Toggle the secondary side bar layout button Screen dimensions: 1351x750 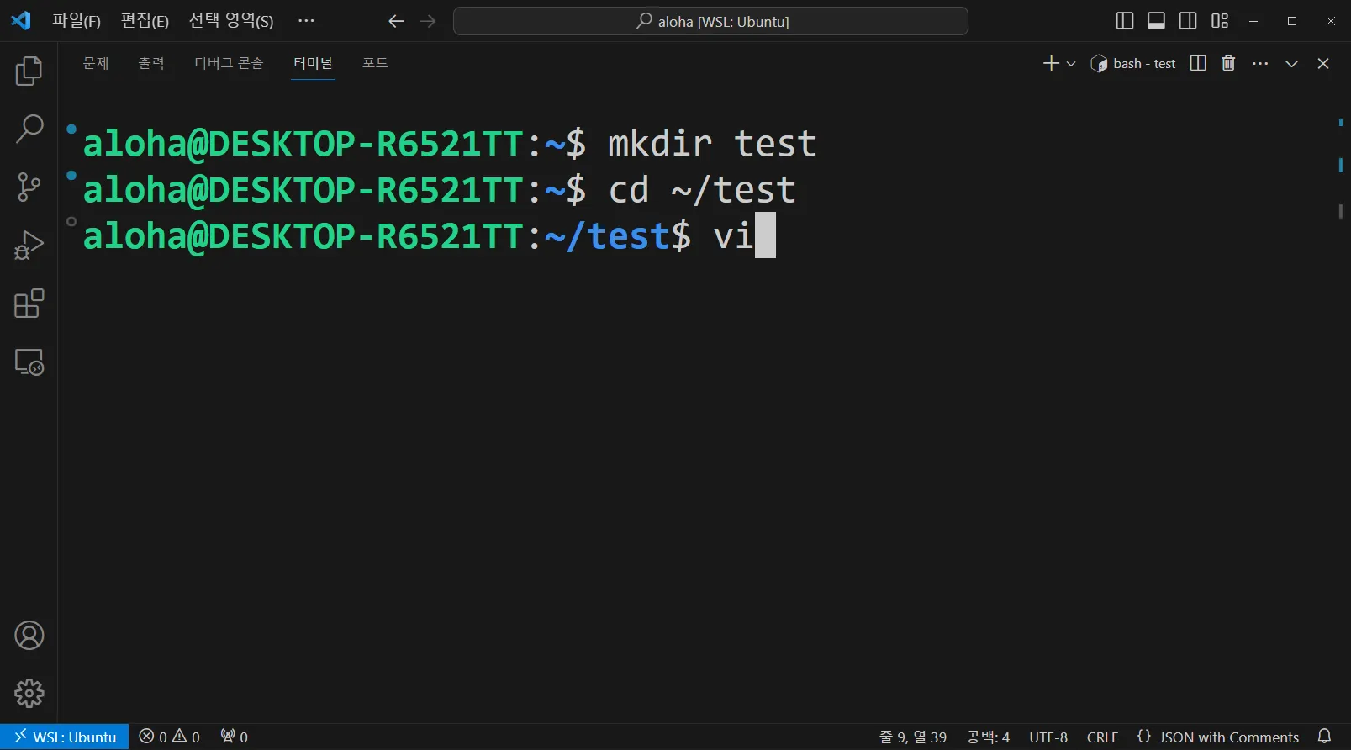click(1188, 21)
